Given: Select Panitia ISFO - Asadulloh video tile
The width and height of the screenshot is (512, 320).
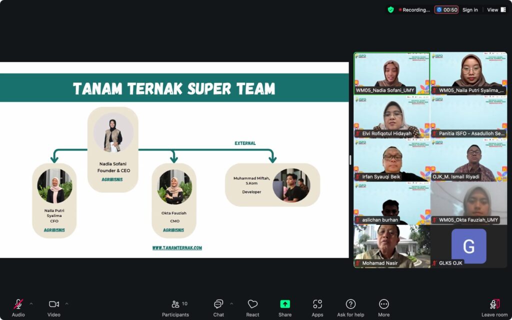Looking at the screenshot, I should [469, 116].
